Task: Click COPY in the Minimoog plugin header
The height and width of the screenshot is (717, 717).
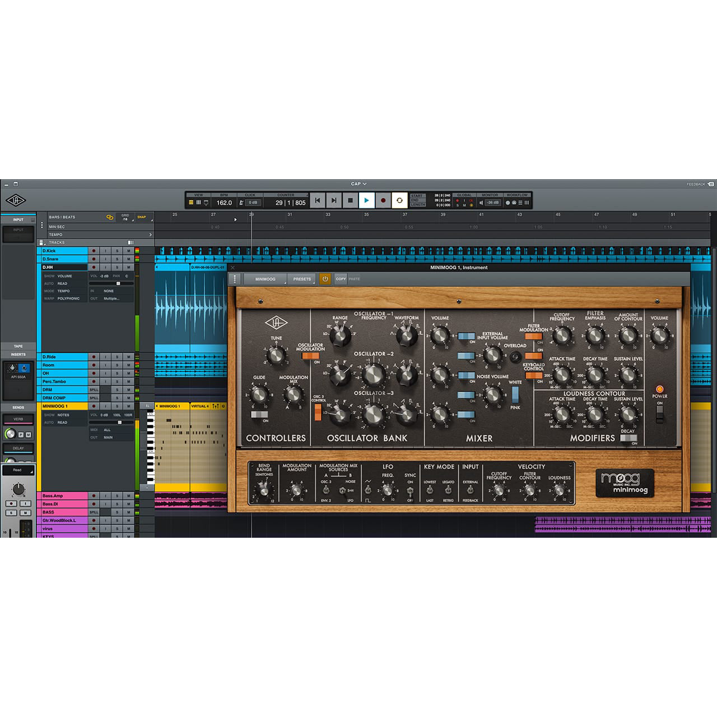Action: pyautogui.click(x=341, y=279)
